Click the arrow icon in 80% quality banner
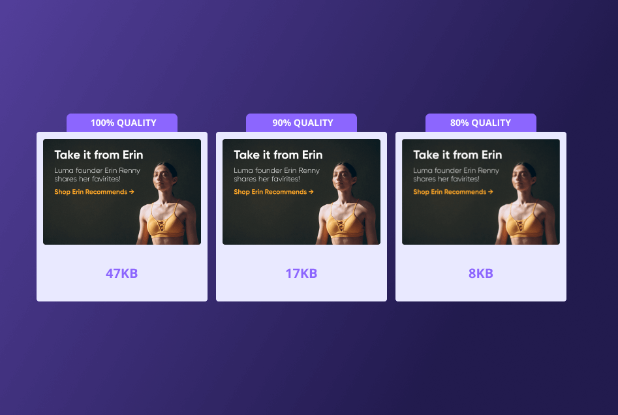The image size is (618, 415). tap(490, 192)
